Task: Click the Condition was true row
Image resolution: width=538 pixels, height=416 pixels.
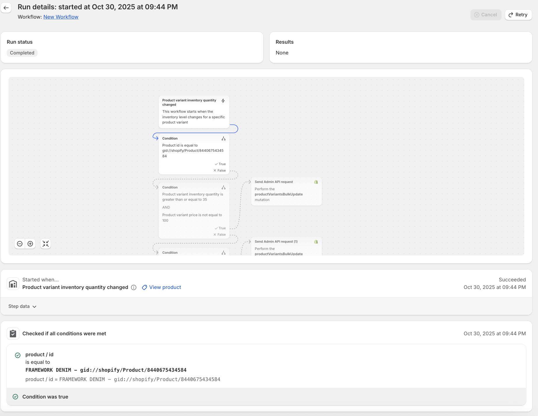Action: point(45,397)
